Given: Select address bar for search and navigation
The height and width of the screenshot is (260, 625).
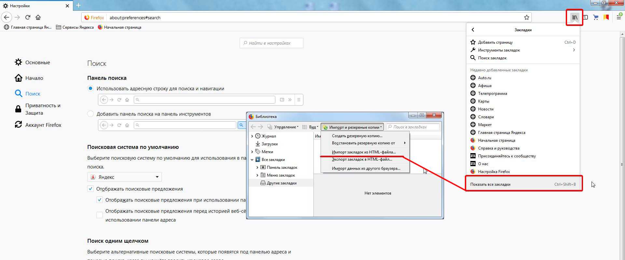Looking at the screenshot, I should (90, 88).
